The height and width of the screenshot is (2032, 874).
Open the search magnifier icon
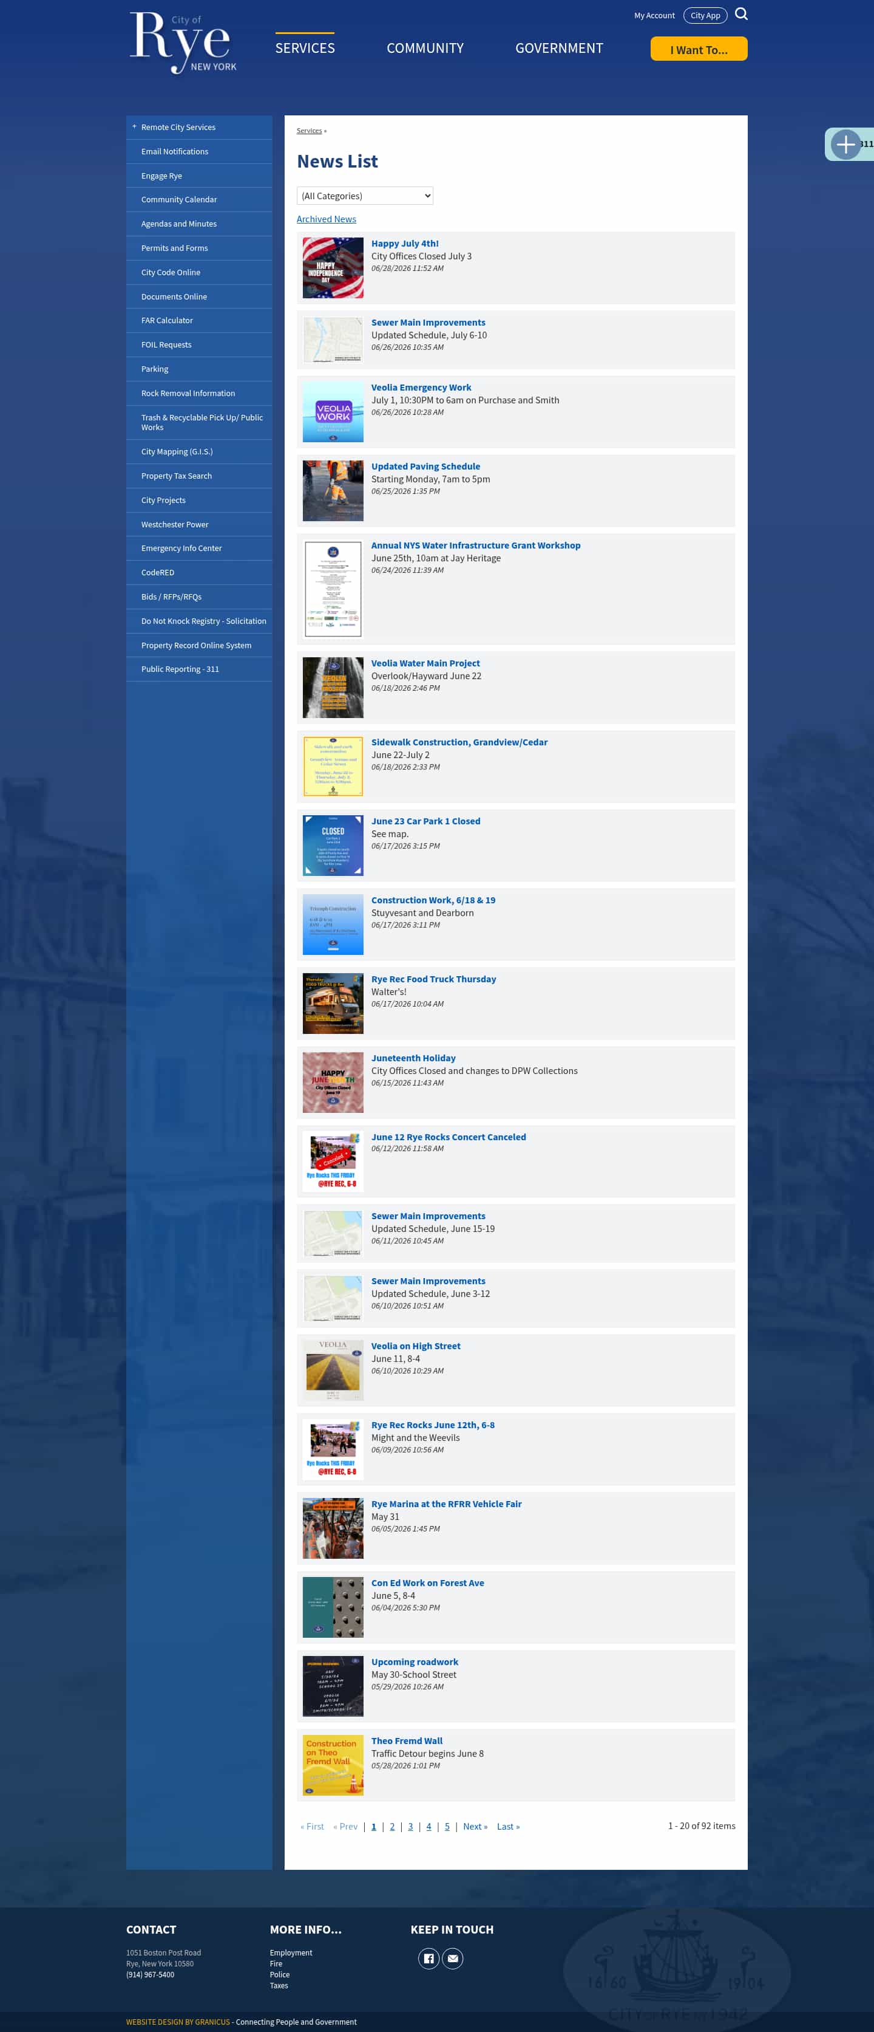(741, 14)
